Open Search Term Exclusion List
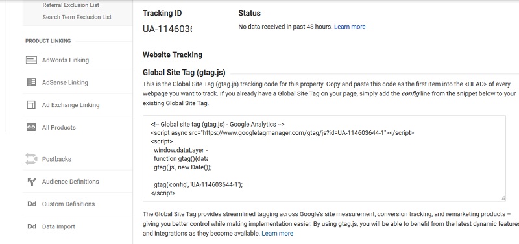519x244 pixels. [77, 18]
